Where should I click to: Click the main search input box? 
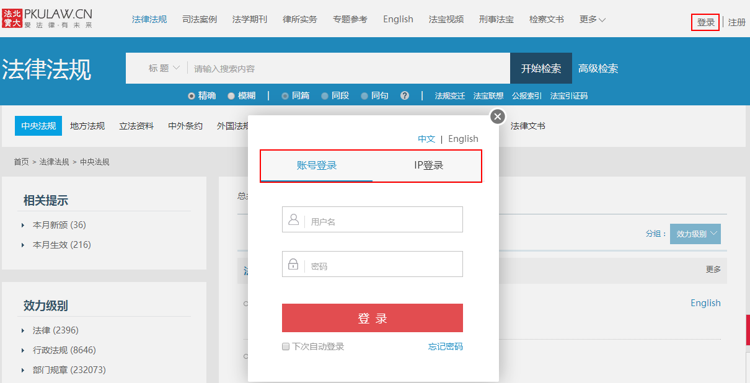click(349, 68)
